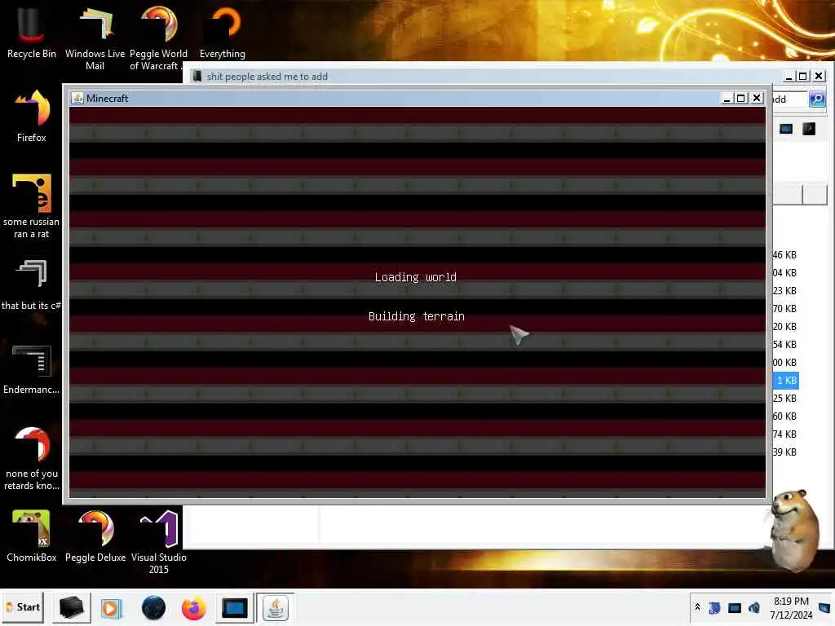The height and width of the screenshot is (626, 835).
Task: Select the 'some russian ran a rat' icon
Action: (31, 205)
